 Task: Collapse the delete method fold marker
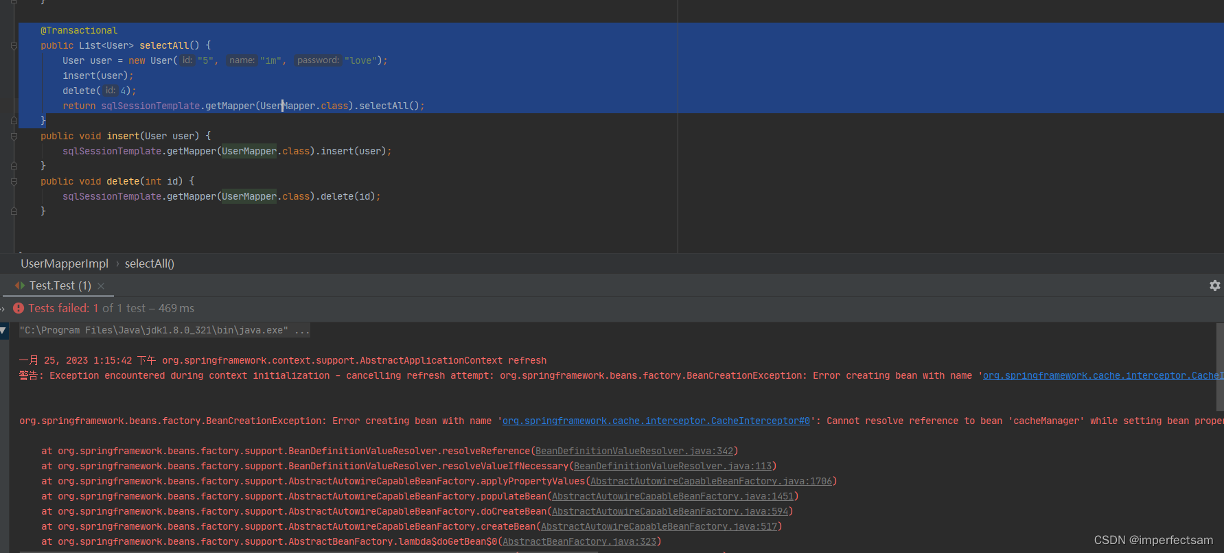point(14,181)
